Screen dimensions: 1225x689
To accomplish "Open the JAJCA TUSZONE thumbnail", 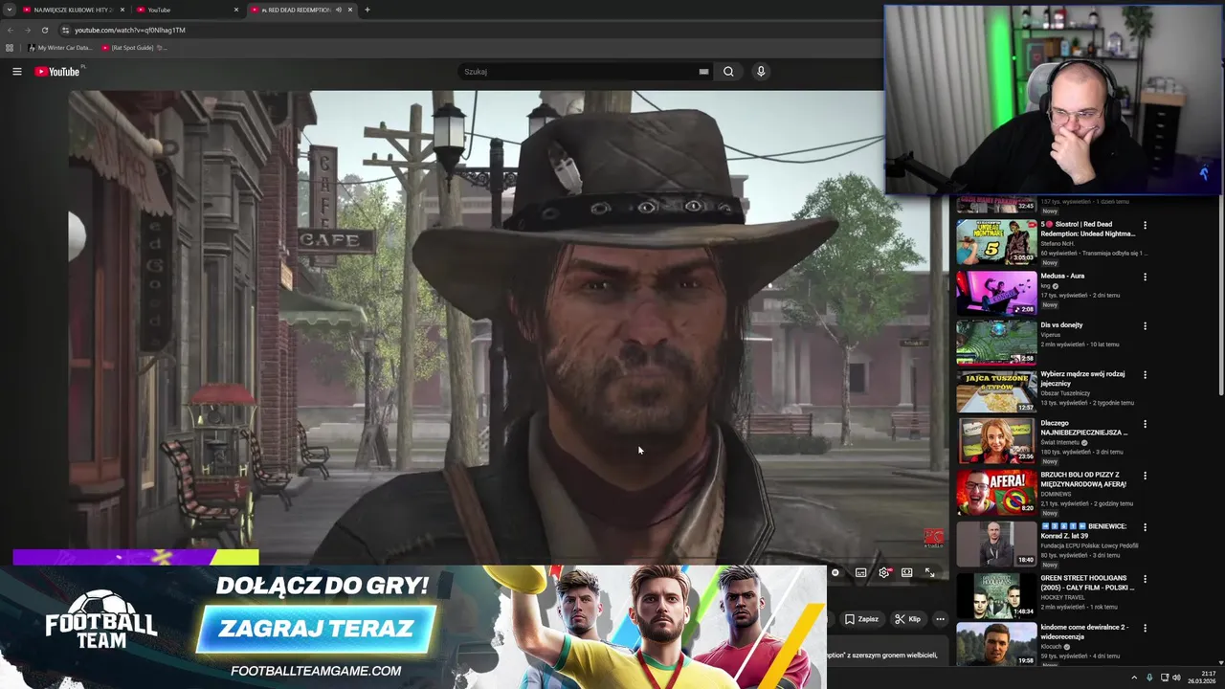I will pyautogui.click(x=996, y=391).
